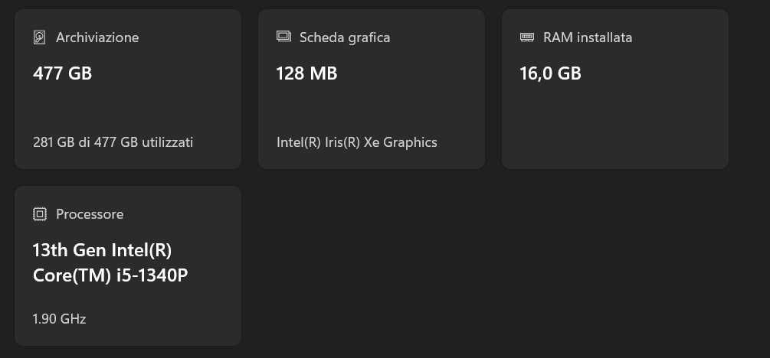Click the 1.90 GHz processor speed text

[60, 319]
